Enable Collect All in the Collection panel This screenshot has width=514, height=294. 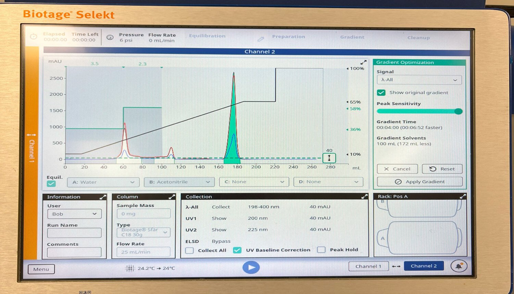(x=189, y=250)
